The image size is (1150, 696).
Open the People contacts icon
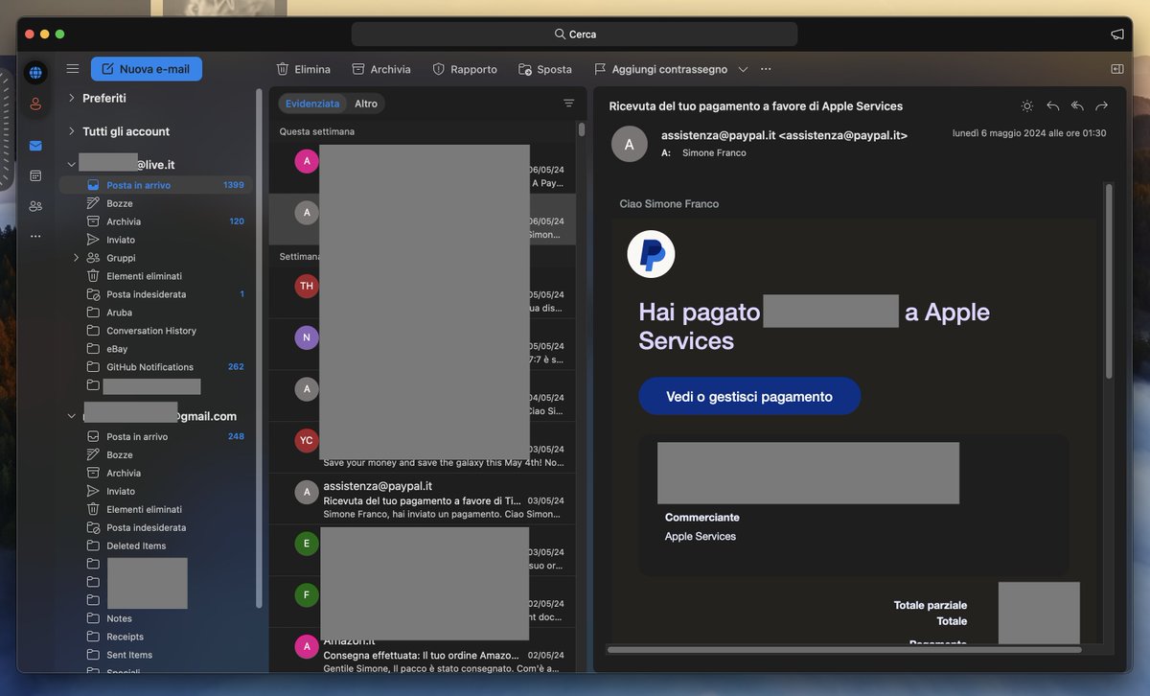pyautogui.click(x=35, y=205)
